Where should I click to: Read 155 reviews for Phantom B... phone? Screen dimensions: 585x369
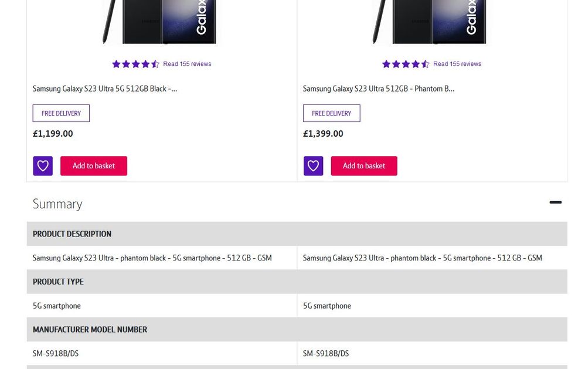(457, 64)
